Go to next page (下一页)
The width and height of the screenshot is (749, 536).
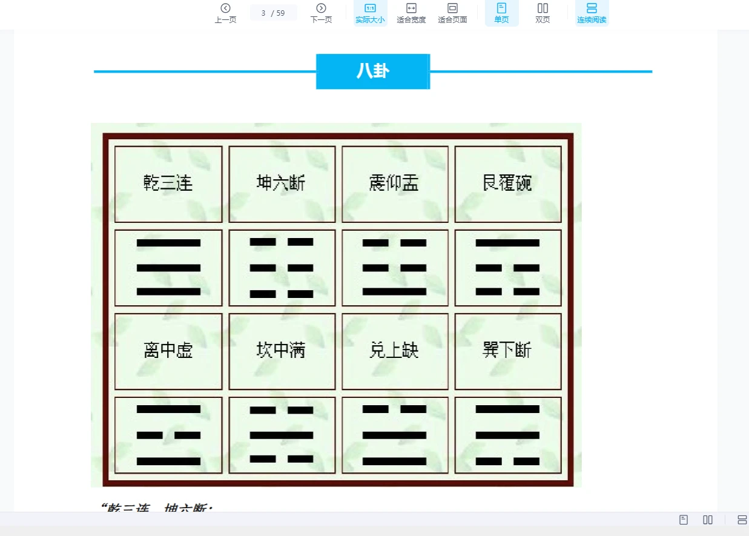pos(321,13)
